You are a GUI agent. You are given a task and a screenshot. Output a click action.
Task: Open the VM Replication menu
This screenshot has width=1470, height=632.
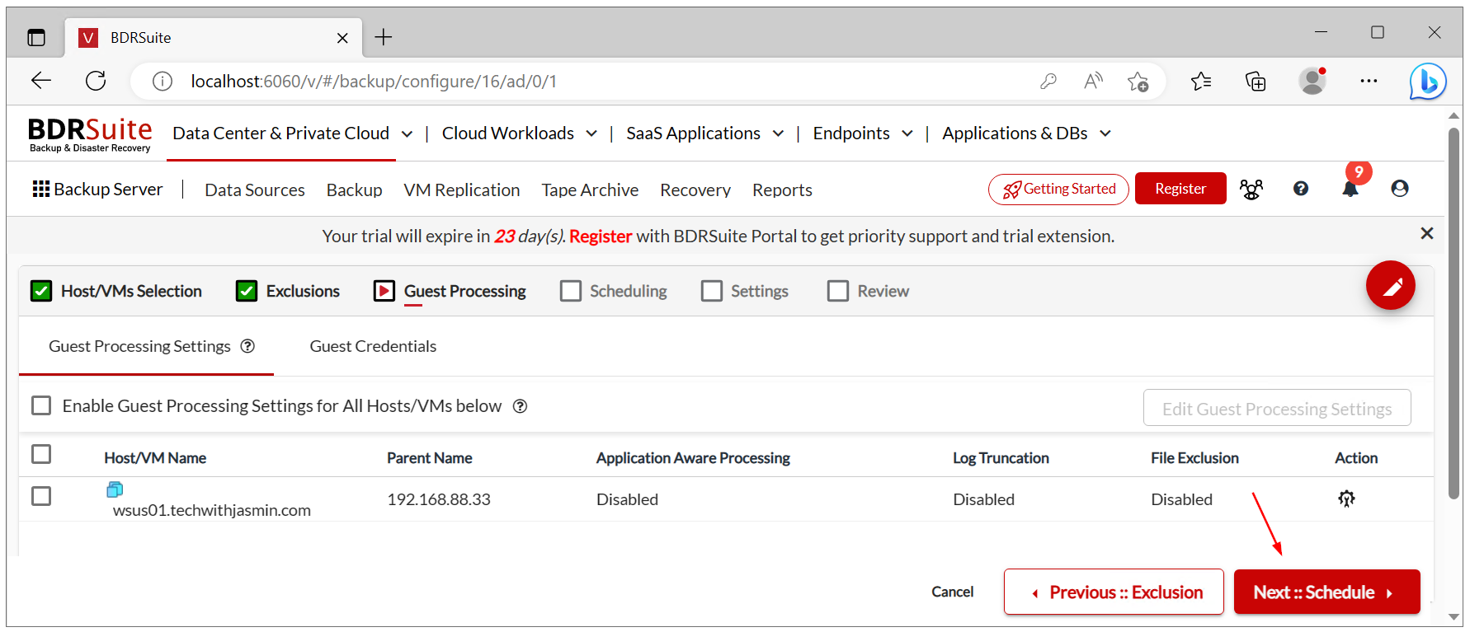[462, 190]
